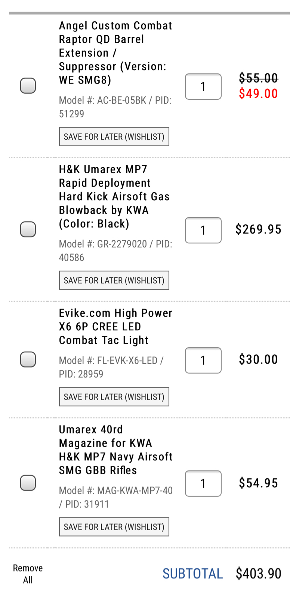Edit quantity field for Umarex Magazine

pyautogui.click(x=203, y=484)
